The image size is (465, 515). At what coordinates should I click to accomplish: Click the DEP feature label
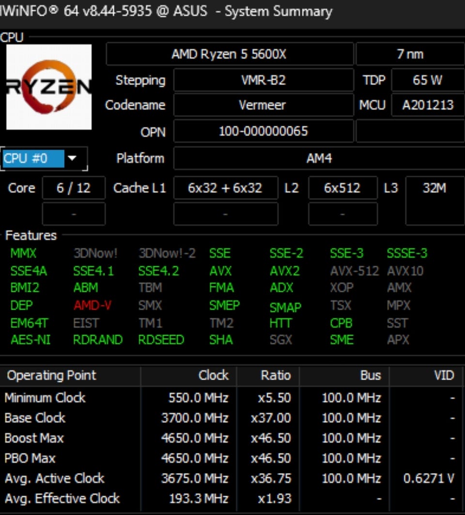point(21,306)
